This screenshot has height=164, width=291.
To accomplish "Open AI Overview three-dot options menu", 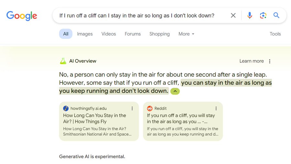I will click(270, 61).
